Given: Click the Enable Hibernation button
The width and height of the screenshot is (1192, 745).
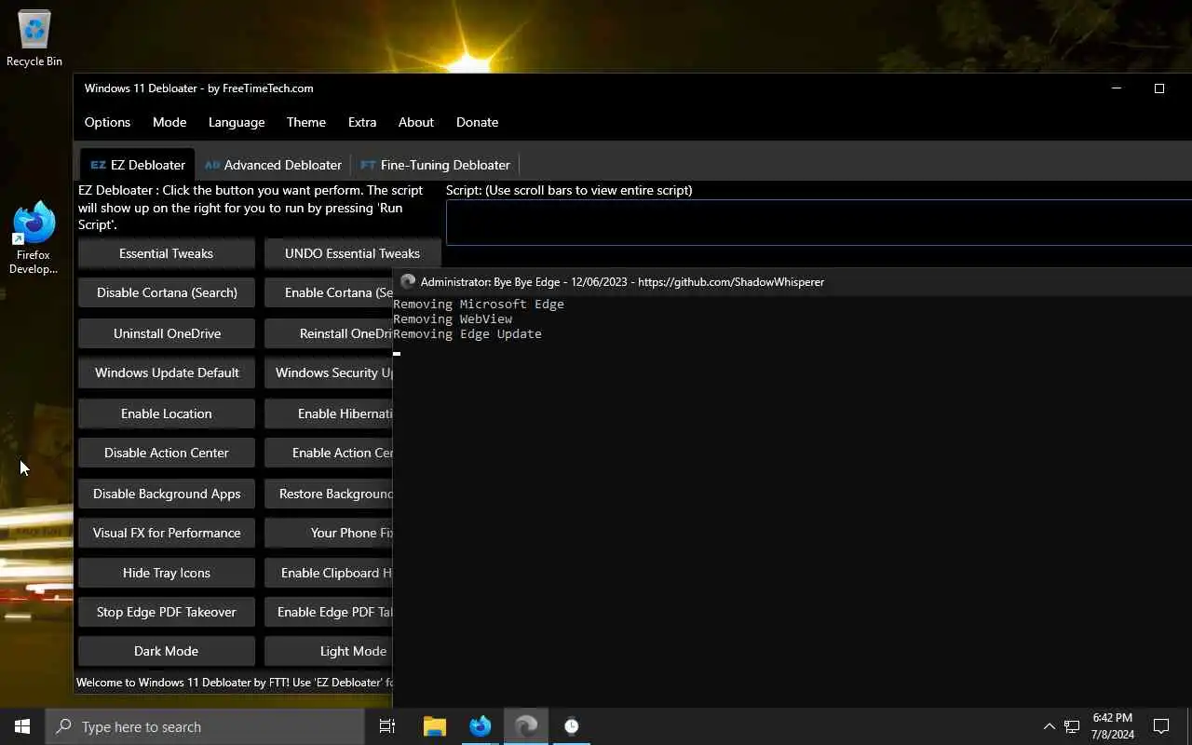Looking at the screenshot, I should 329,413.
